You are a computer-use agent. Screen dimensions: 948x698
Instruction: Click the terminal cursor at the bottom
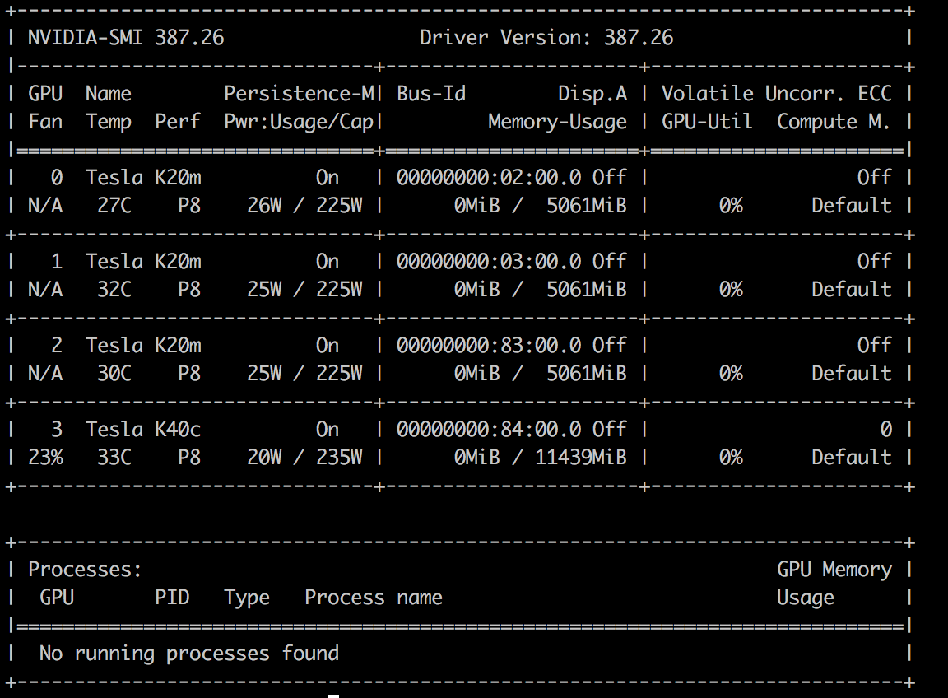point(333,696)
